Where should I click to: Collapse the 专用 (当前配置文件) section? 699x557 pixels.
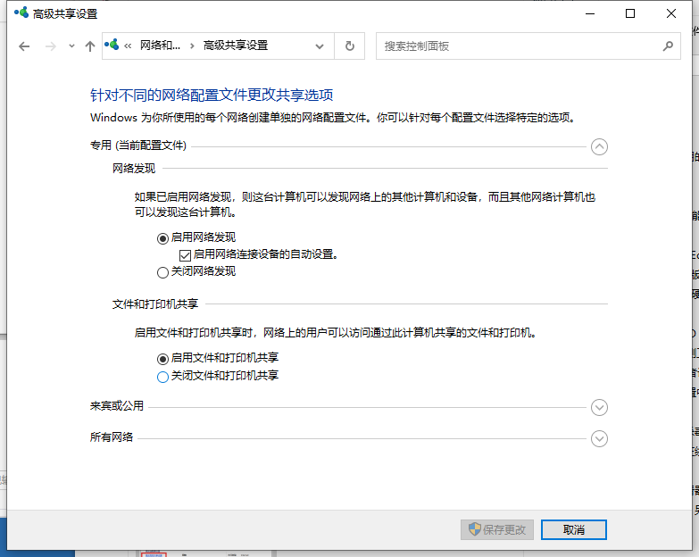(599, 147)
